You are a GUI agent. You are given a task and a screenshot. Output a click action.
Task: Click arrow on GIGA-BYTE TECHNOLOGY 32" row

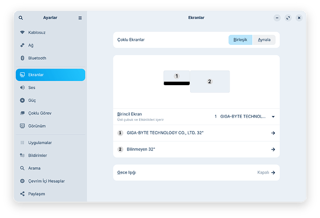tap(273, 133)
